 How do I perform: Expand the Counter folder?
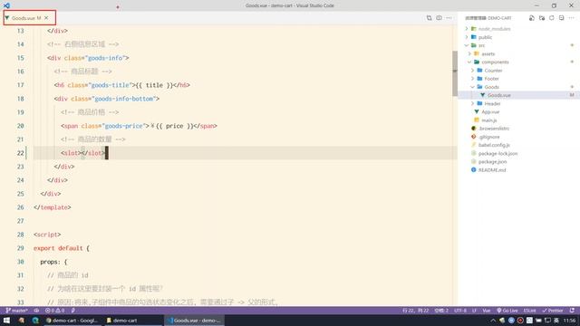(x=493, y=71)
